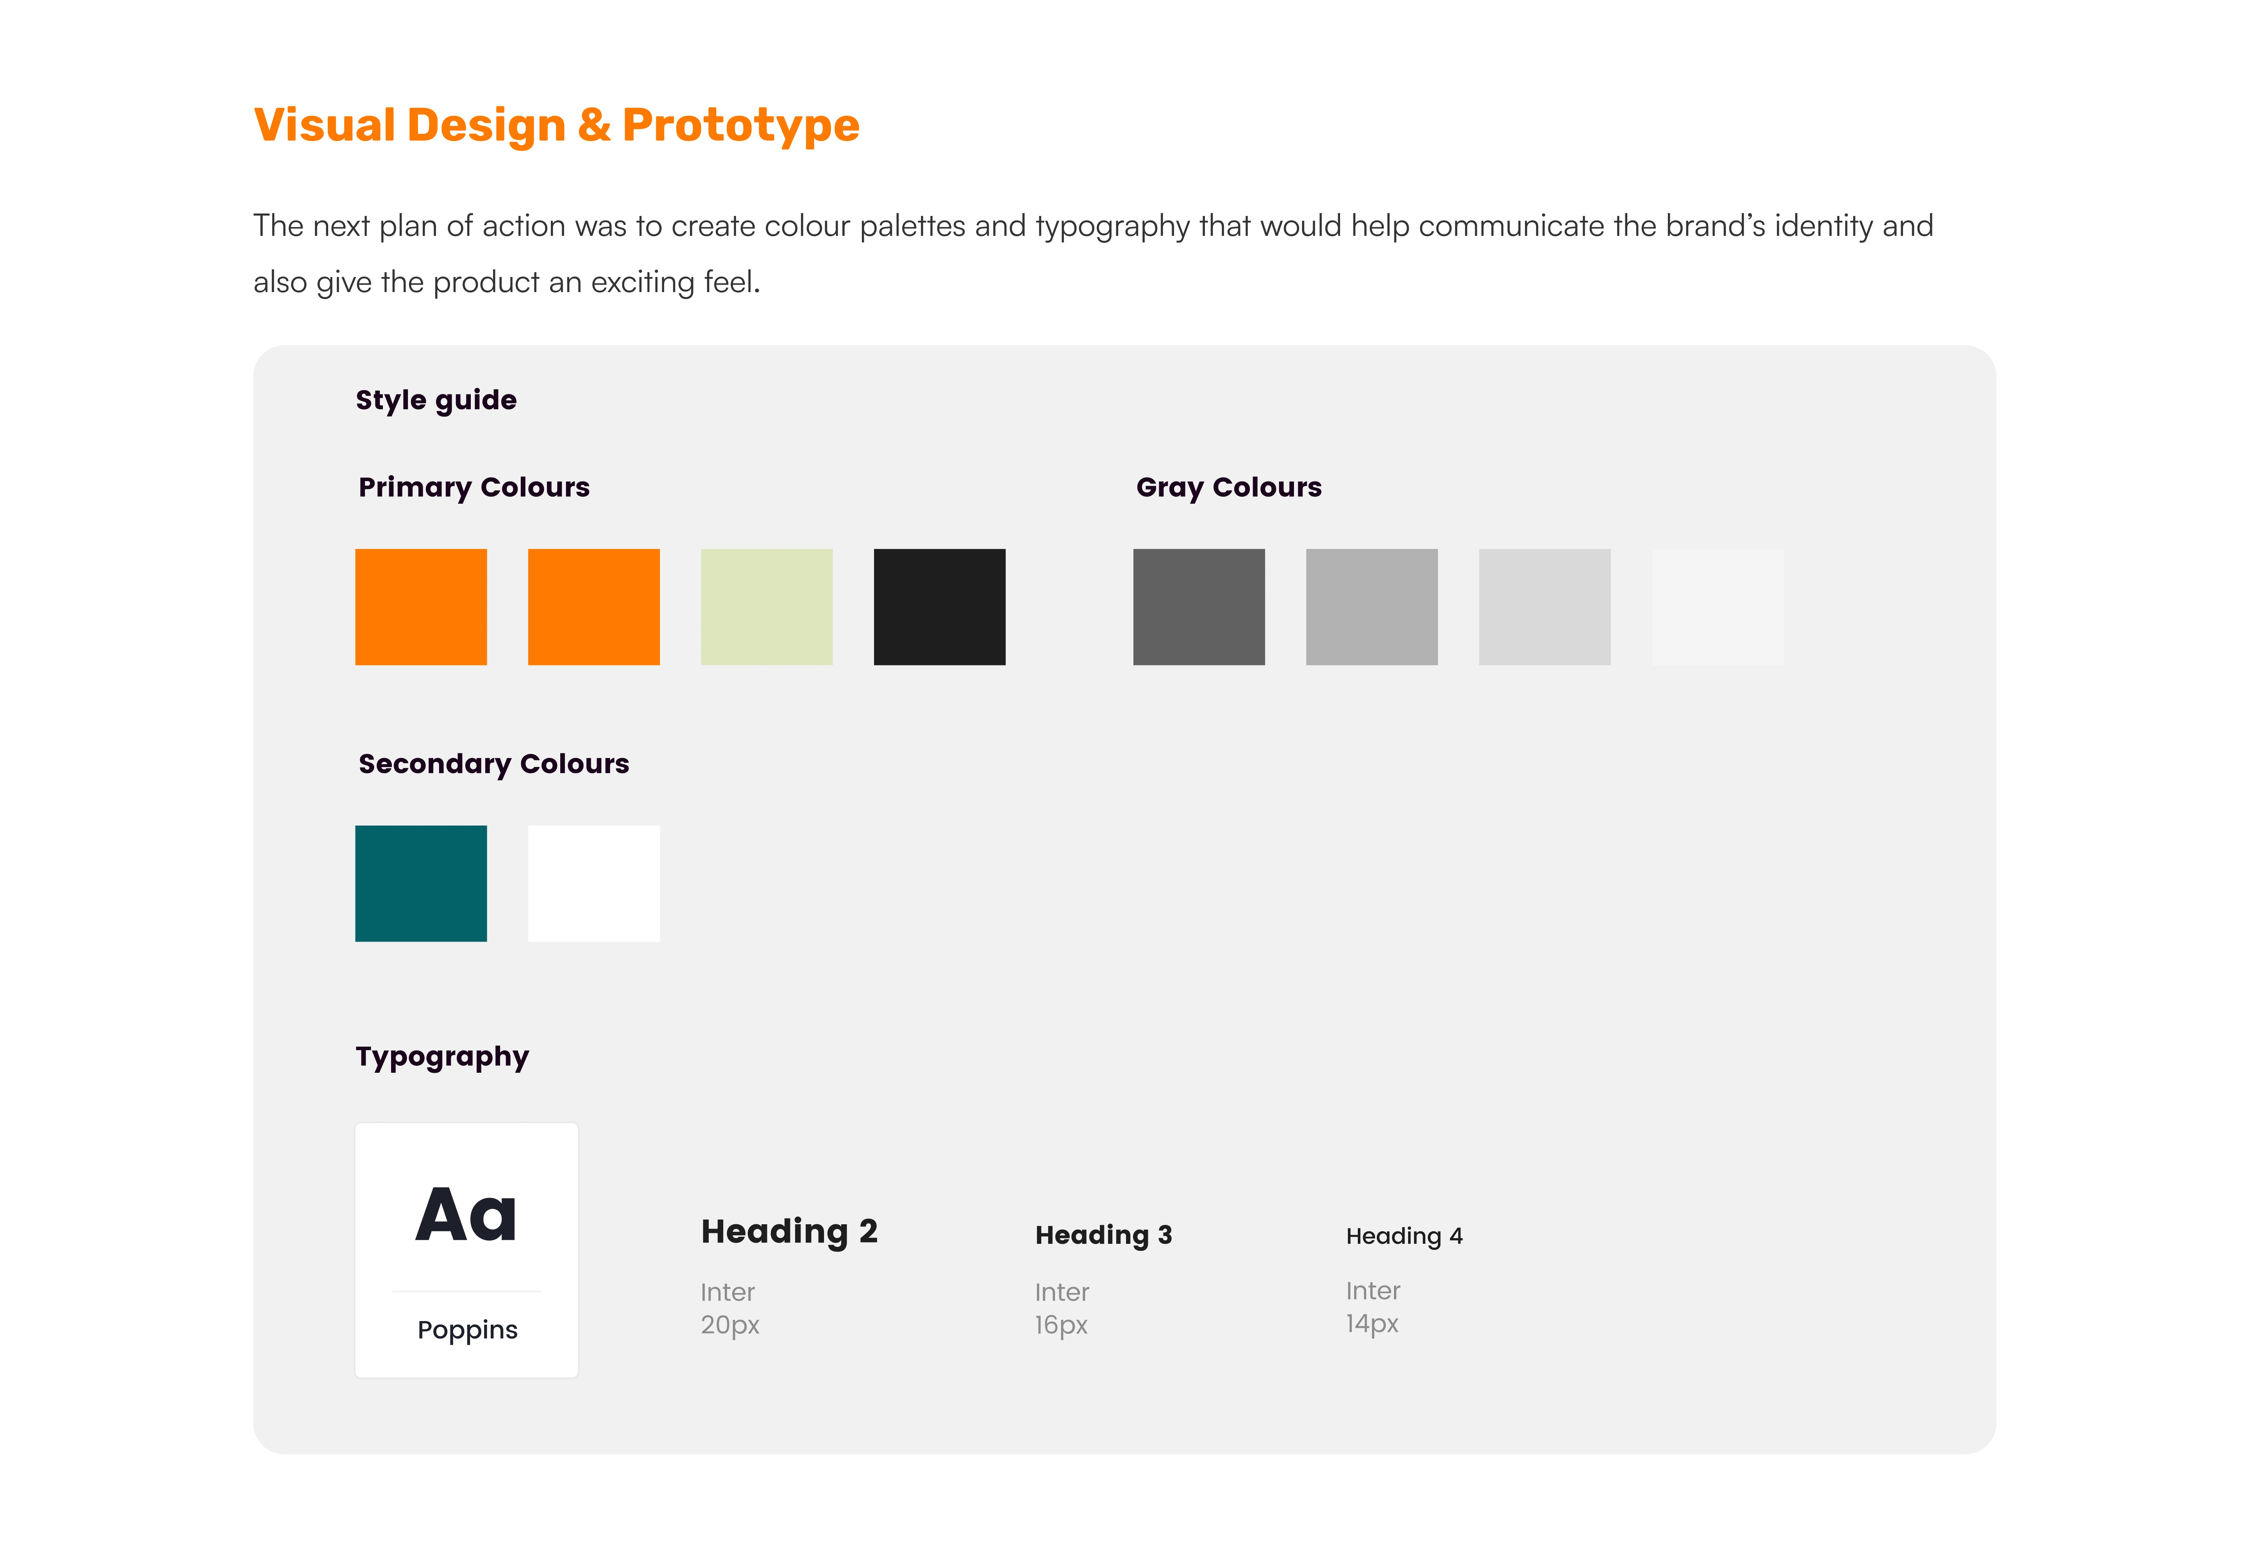Click the 'Visual Design & Prototype' title
This screenshot has width=2250, height=1548.
[556, 125]
